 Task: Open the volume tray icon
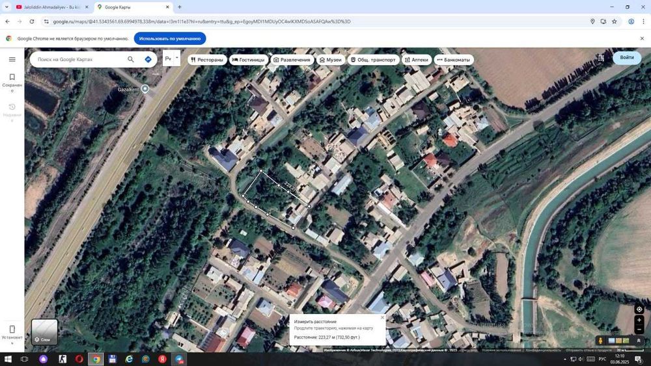[581, 359]
